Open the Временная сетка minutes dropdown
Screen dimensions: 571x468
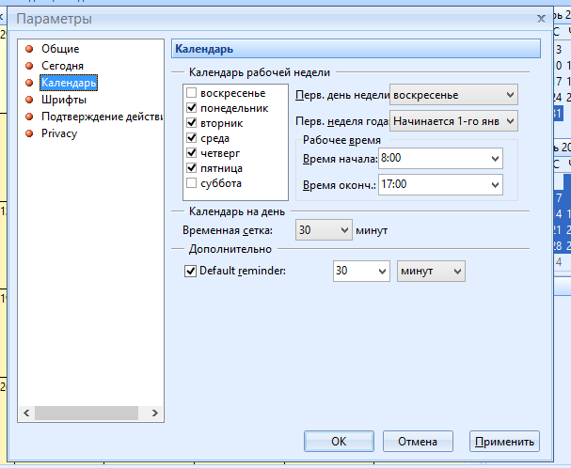(342, 229)
